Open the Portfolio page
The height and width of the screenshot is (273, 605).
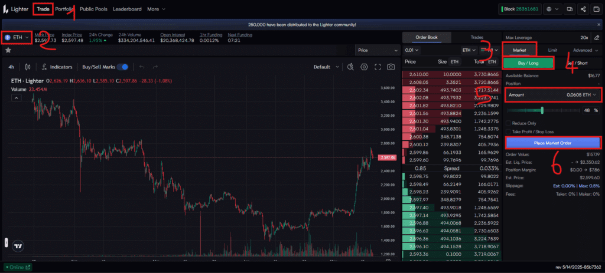click(x=64, y=9)
